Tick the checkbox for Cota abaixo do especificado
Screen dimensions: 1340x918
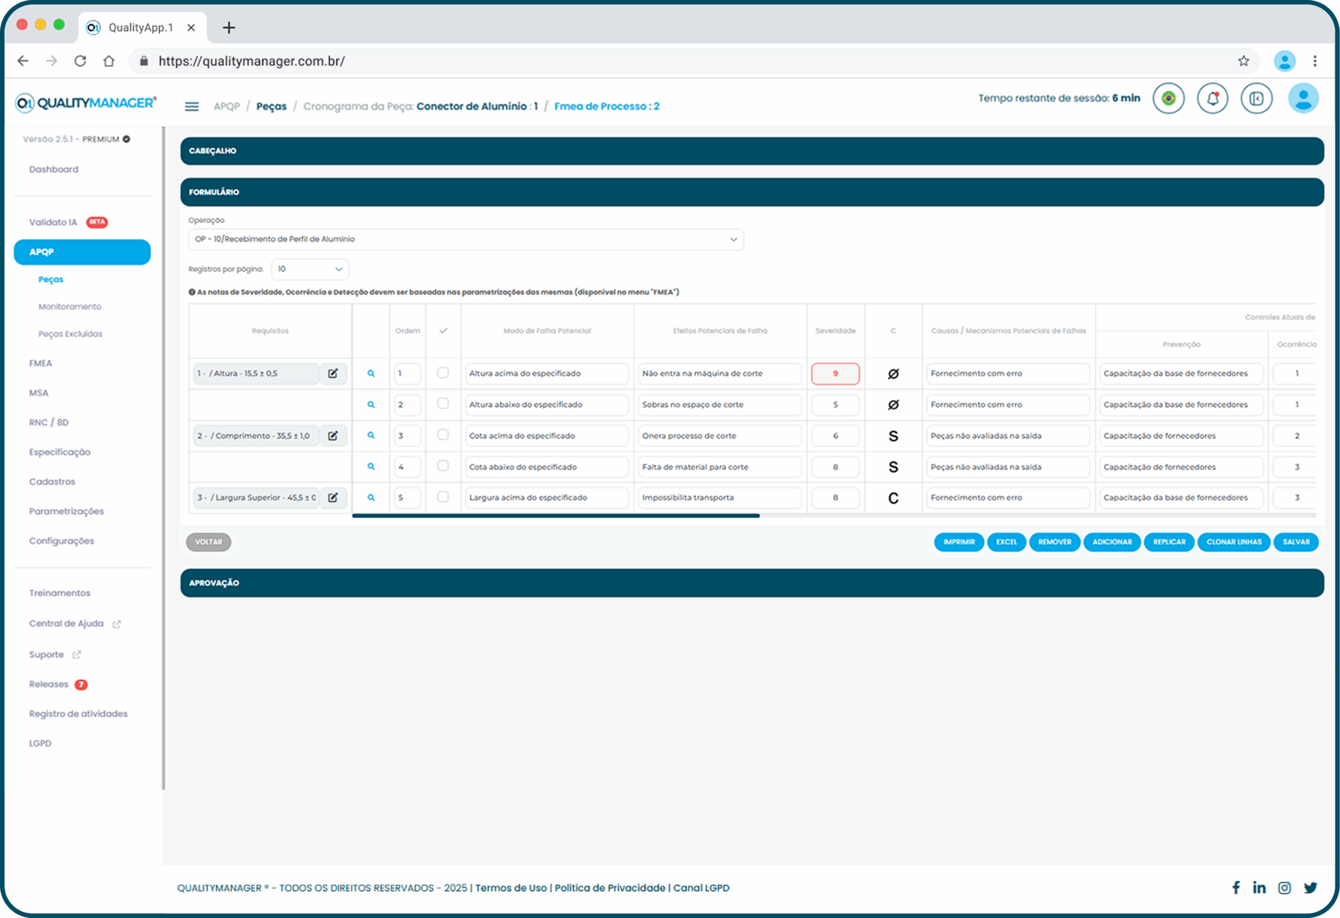[x=443, y=466]
